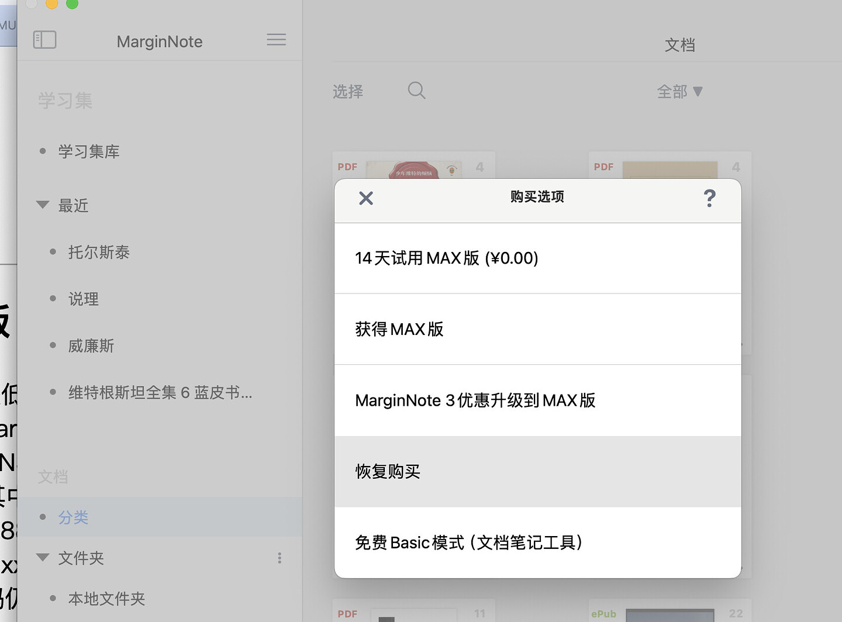Open the 托尔斯泰 study set
This screenshot has width=842, height=622.
[99, 252]
